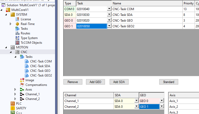This screenshot has width=199, height=114.
Task: Collapse the CNC tree node
Action: coord(11,52)
